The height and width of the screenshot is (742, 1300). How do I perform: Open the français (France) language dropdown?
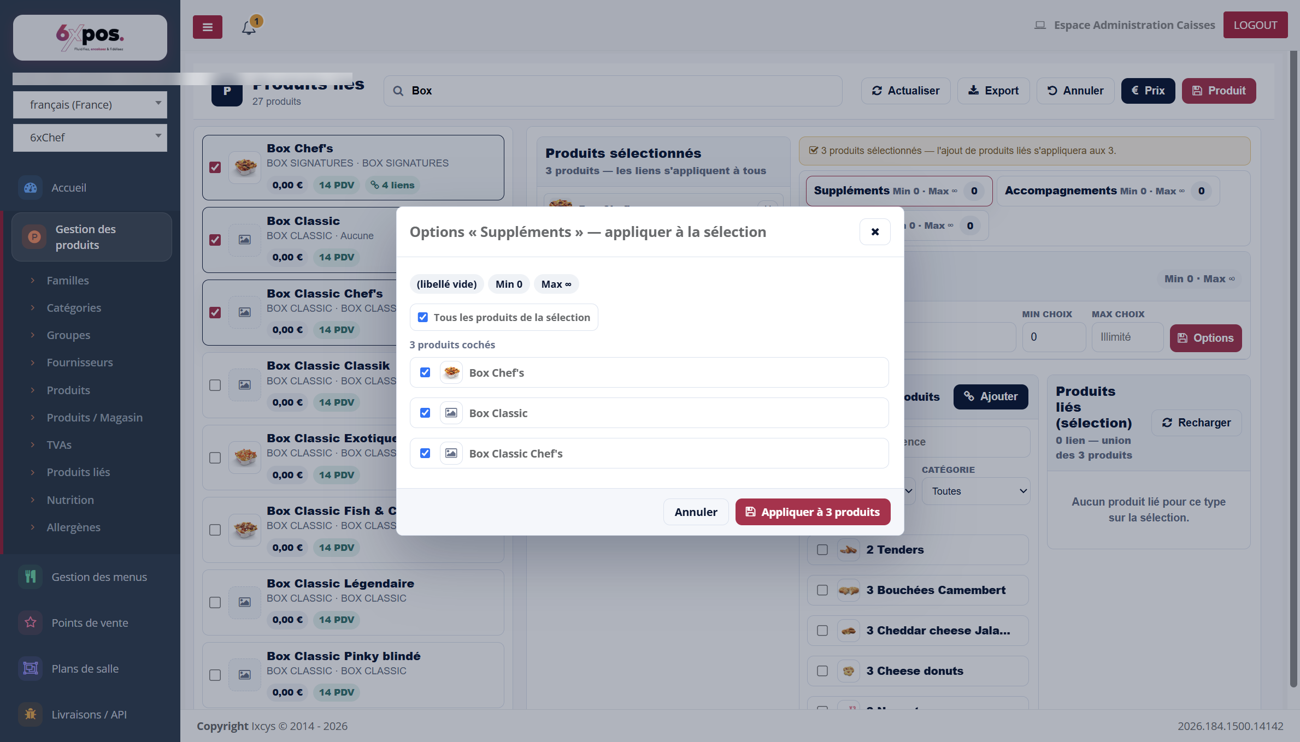(x=90, y=104)
